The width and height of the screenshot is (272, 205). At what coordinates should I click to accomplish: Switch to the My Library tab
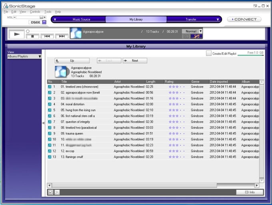pyautogui.click(x=136, y=19)
